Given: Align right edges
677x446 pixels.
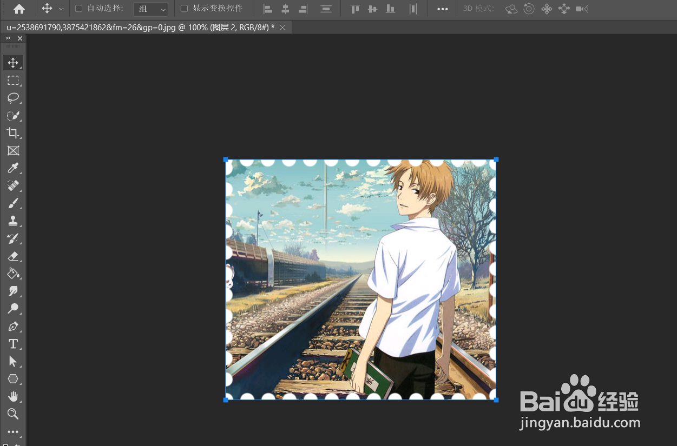Looking at the screenshot, I should click(303, 9).
